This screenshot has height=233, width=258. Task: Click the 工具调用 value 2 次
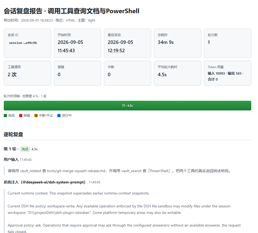click(x=12, y=75)
